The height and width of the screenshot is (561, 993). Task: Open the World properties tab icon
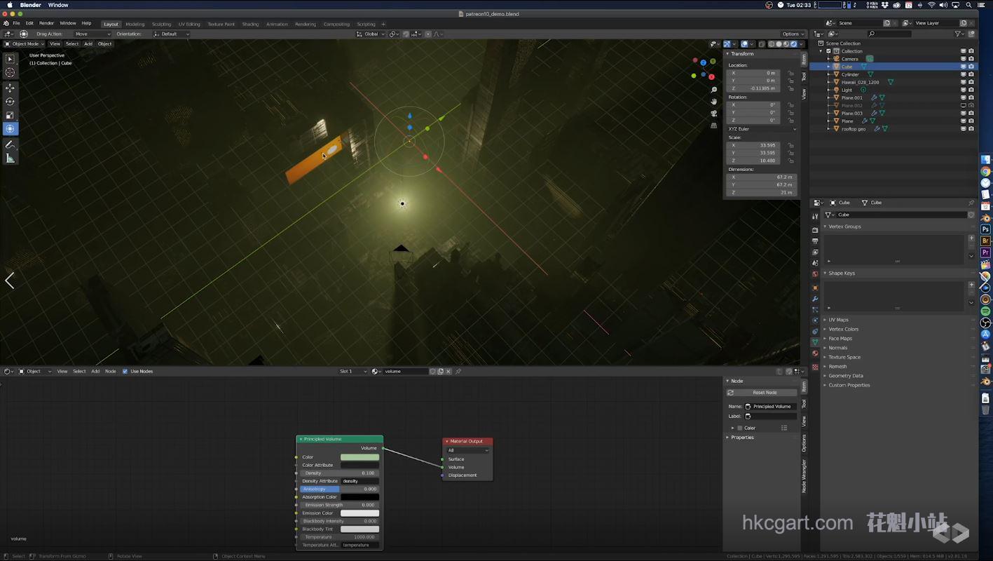pos(815,274)
